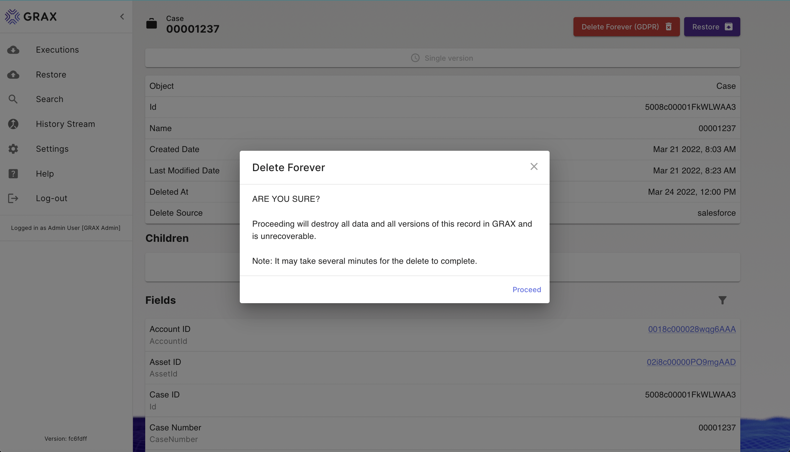Click the Search magnifier icon
This screenshot has height=452, width=790.
pos(13,99)
